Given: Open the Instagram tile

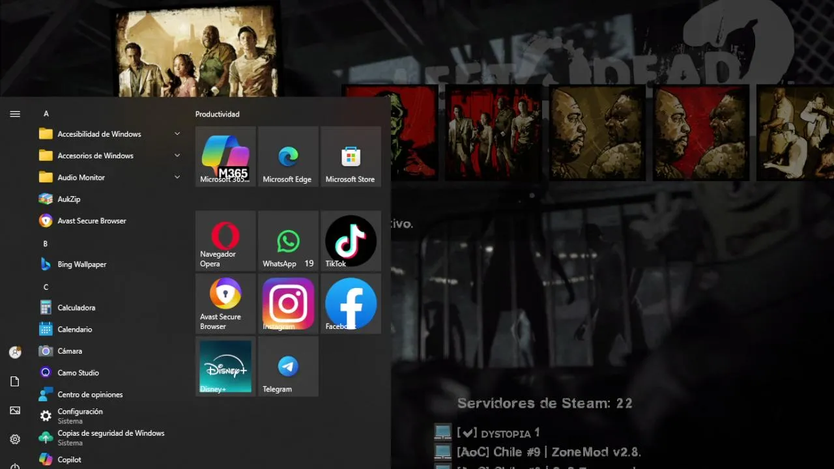Looking at the screenshot, I should click(287, 304).
